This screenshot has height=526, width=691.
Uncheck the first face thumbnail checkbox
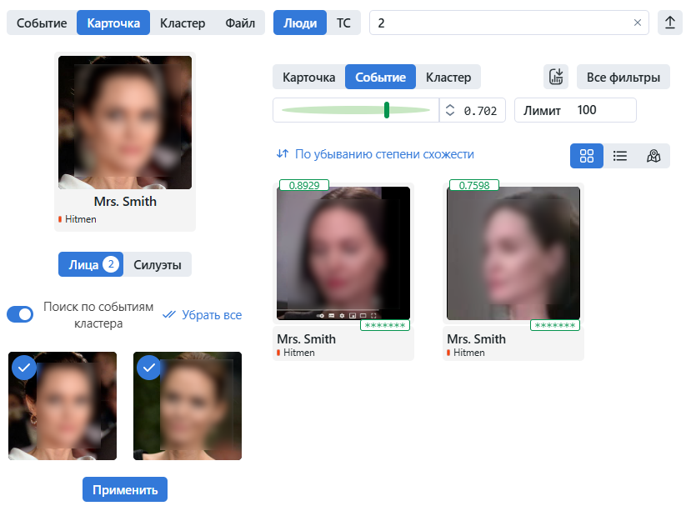[24, 368]
